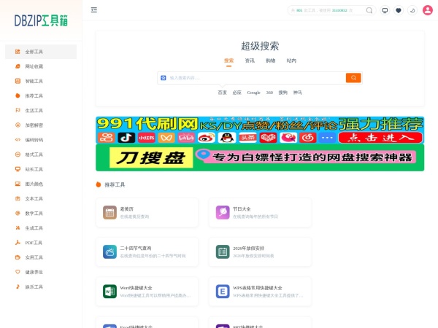438x328 pixels.
Task: Open the 节日大全 festival tool card
Action: pyautogui.click(x=260, y=213)
